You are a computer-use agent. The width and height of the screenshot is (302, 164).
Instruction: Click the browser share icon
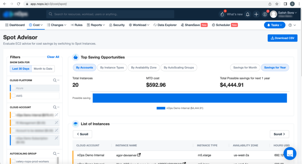270,4
